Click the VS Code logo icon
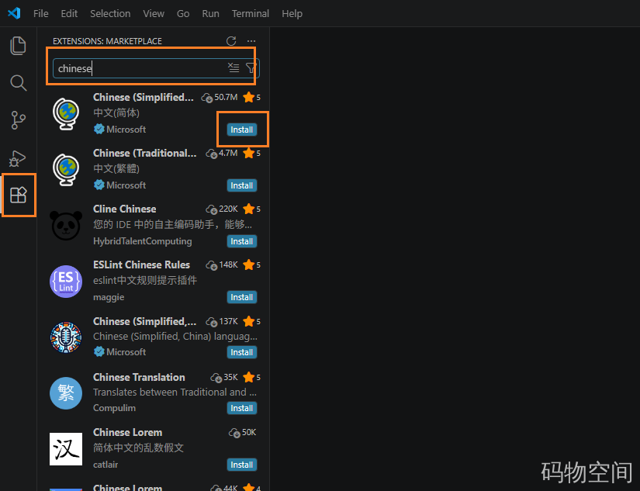The height and width of the screenshot is (491, 640). 14,13
